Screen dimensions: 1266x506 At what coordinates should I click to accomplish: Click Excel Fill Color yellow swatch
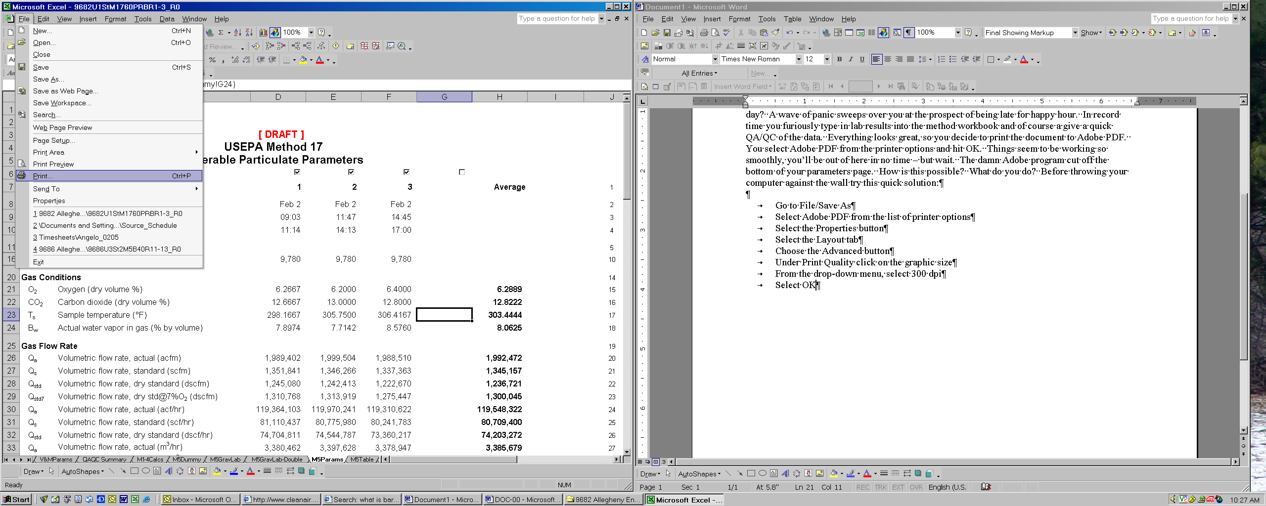(x=303, y=60)
